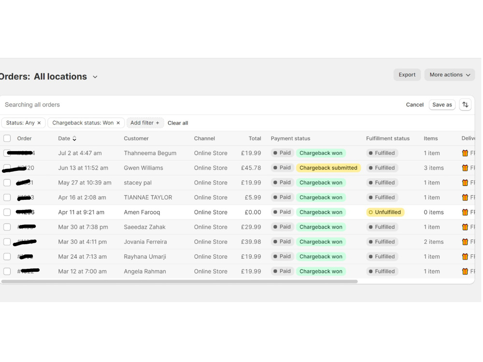The image size is (483, 362).
Task: Click the Fulfilled badge for Rayhana Umarji
Action: tap(382, 256)
